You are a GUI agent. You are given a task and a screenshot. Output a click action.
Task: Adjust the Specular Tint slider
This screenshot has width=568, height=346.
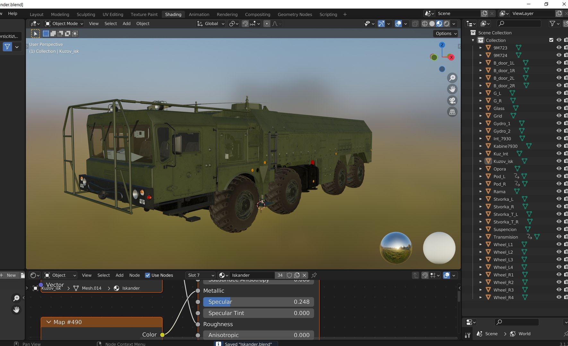[x=259, y=313]
